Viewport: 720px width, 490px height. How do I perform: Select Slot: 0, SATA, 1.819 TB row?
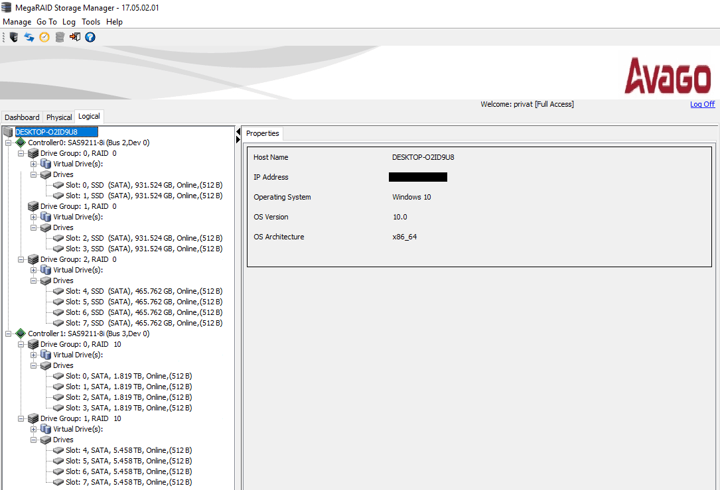[x=129, y=376]
